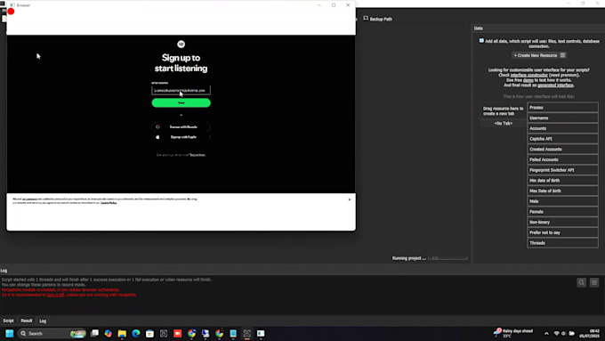Open the Windows Start menu
Viewport: 605px width, 341px height.
click(x=10, y=333)
